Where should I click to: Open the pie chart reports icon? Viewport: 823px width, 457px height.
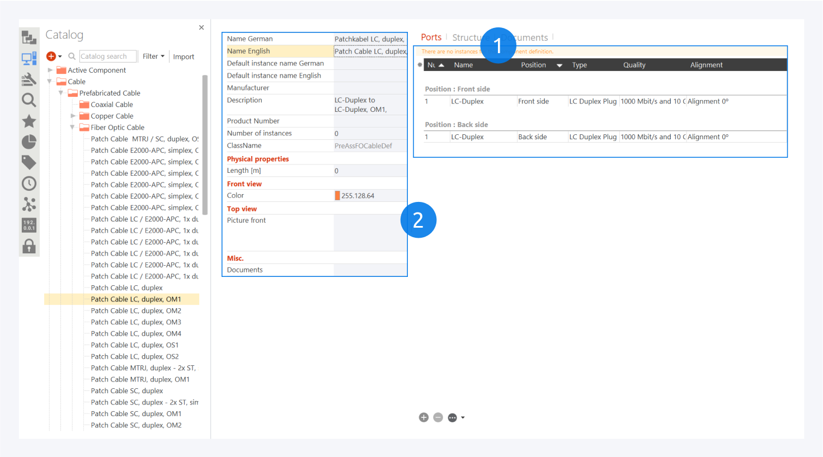29,142
